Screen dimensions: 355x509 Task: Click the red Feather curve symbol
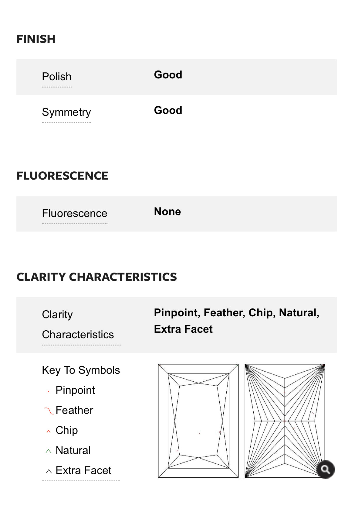49,411
